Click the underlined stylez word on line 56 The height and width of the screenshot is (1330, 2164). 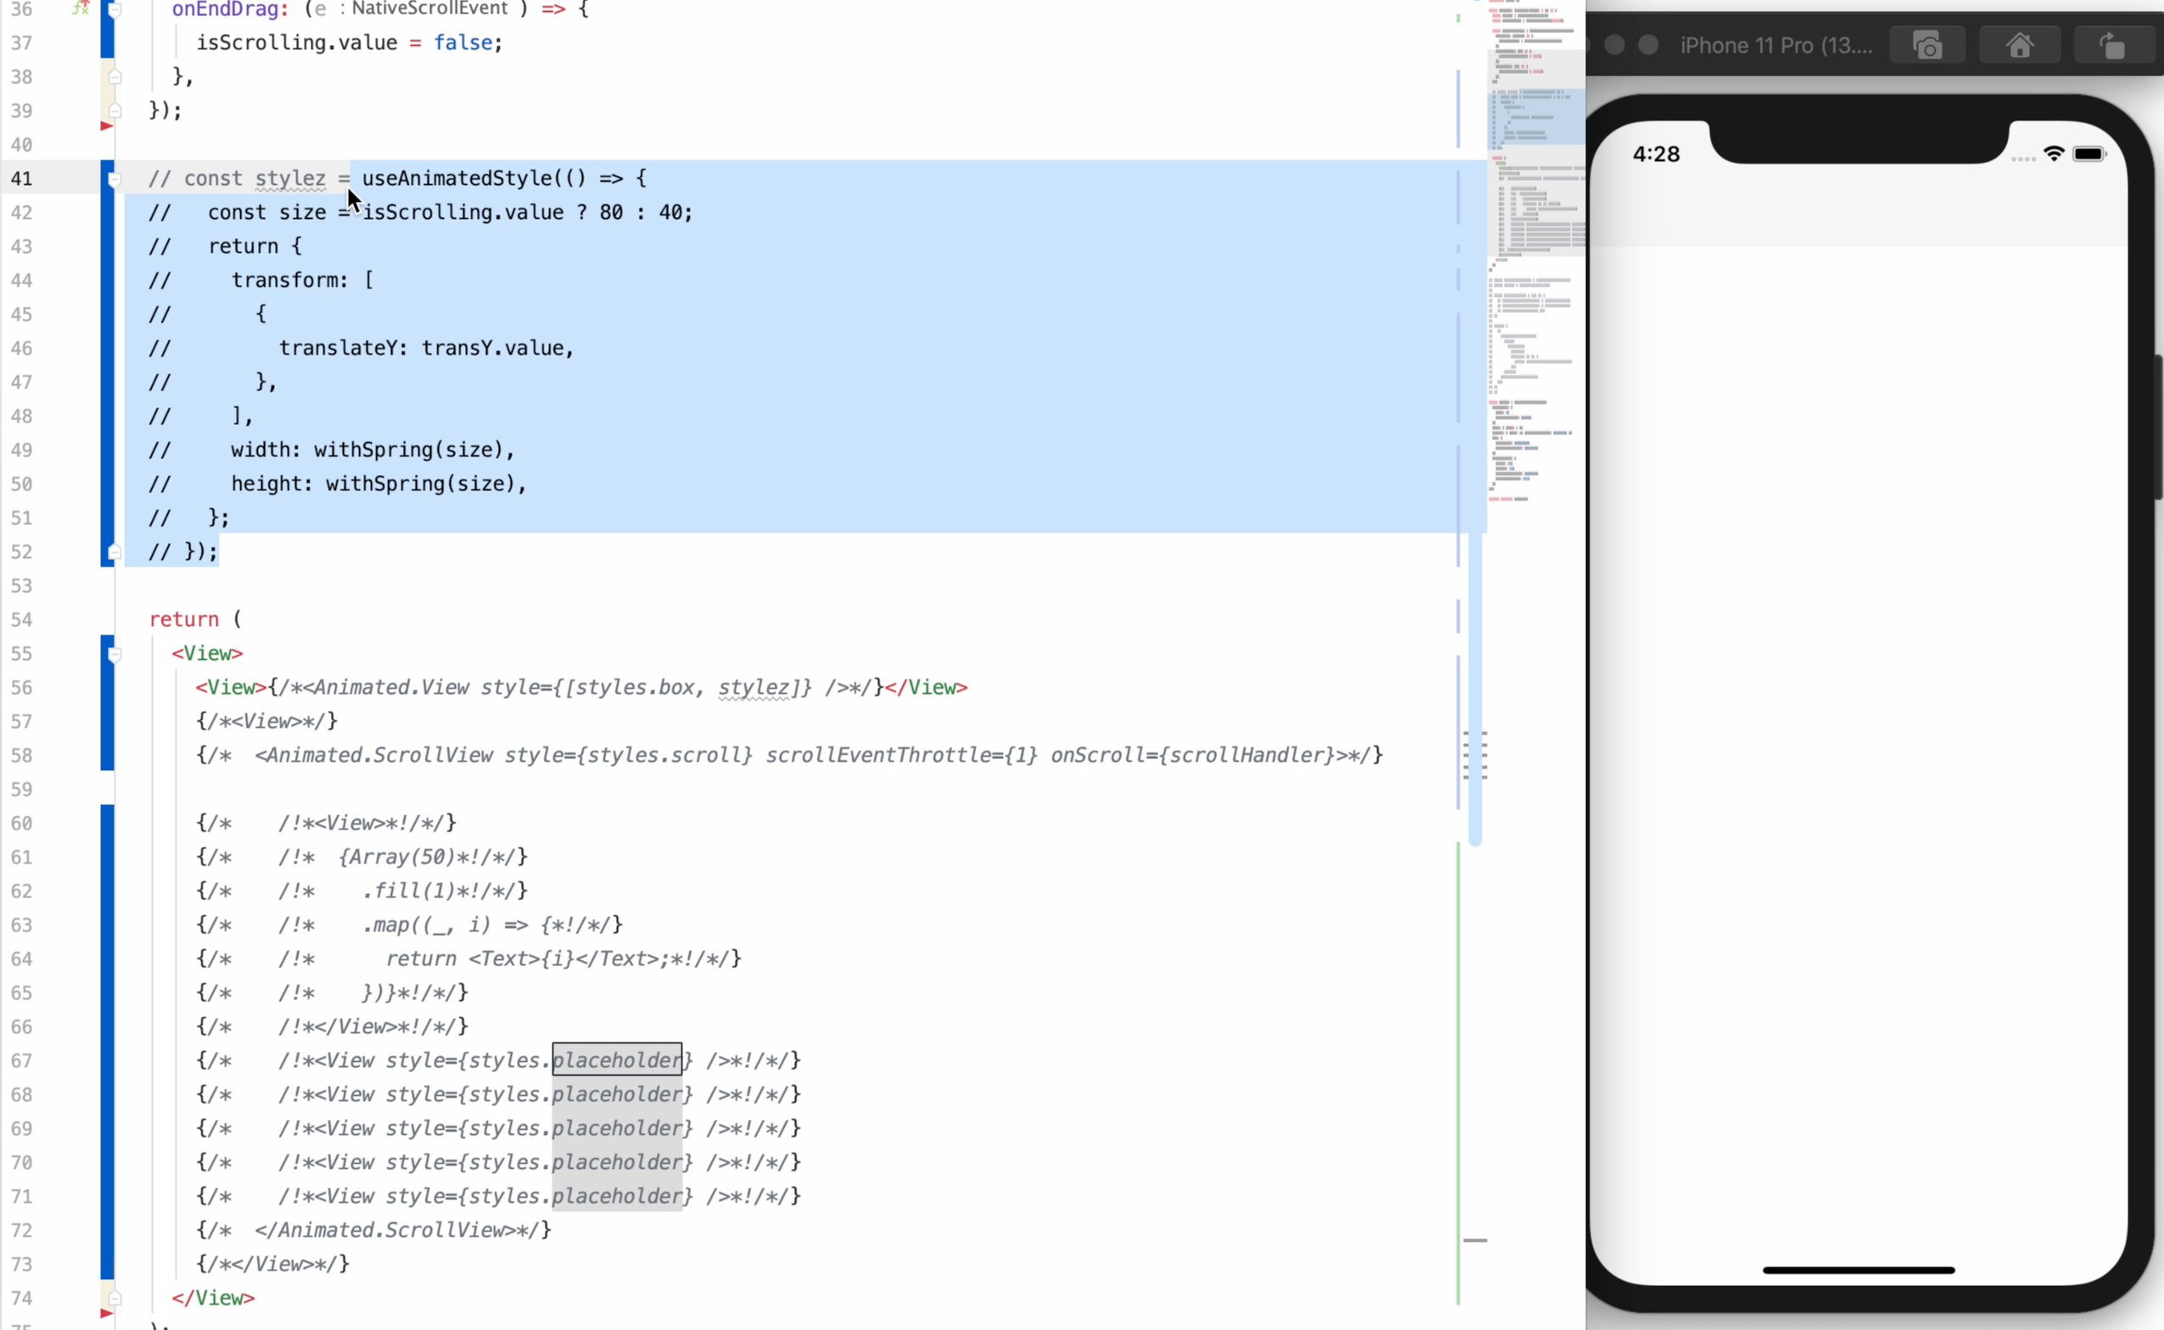(754, 688)
